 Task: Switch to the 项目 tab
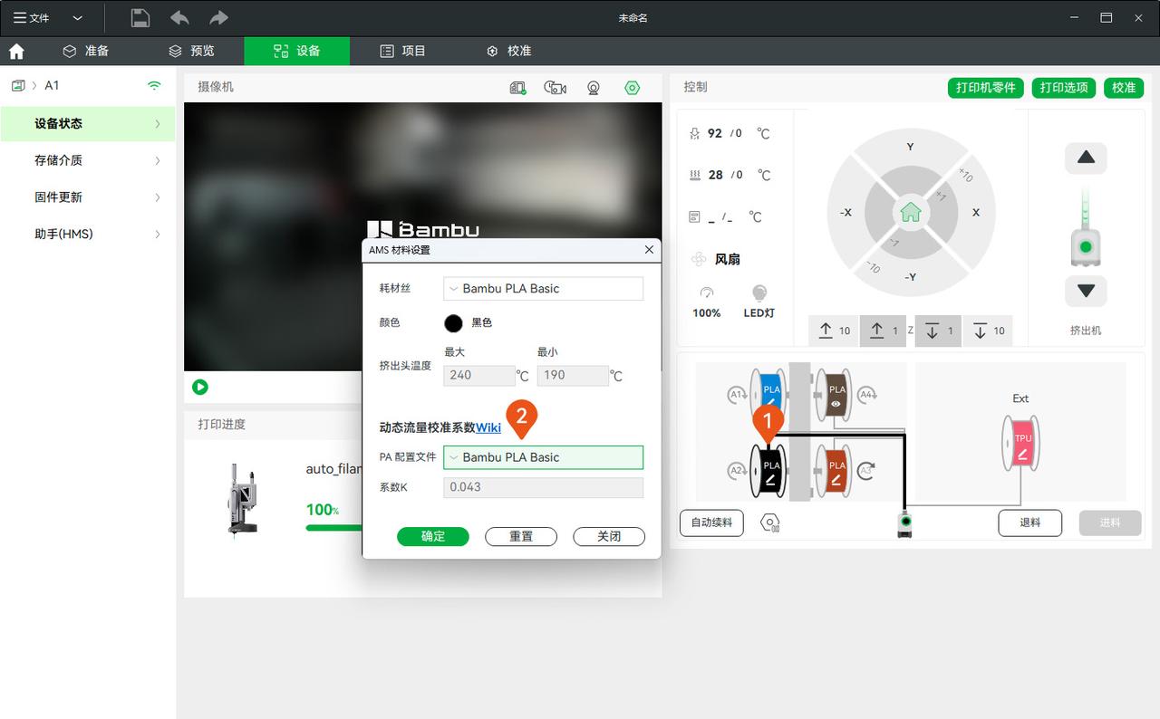click(x=402, y=51)
